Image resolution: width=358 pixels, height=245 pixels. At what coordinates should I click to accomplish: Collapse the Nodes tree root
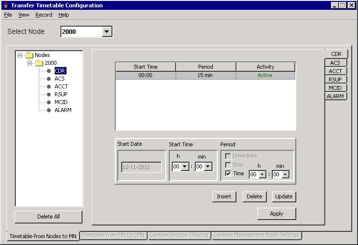tap(20, 55)
